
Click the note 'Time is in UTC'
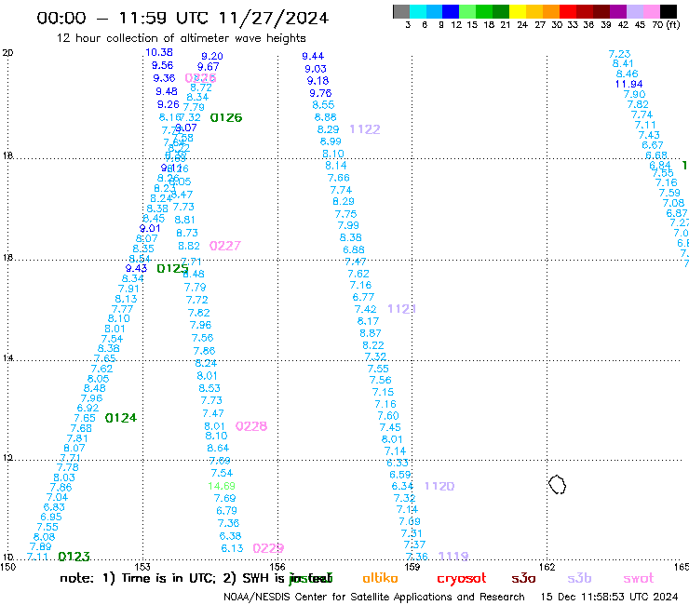(169, 578)
